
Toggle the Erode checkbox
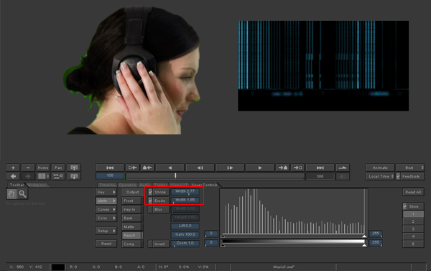click(150, 201)
